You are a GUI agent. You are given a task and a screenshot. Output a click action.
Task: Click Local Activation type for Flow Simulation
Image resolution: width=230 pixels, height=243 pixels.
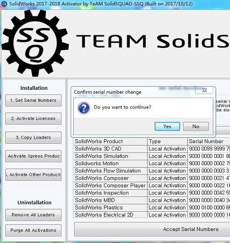(x=167, y=171)
